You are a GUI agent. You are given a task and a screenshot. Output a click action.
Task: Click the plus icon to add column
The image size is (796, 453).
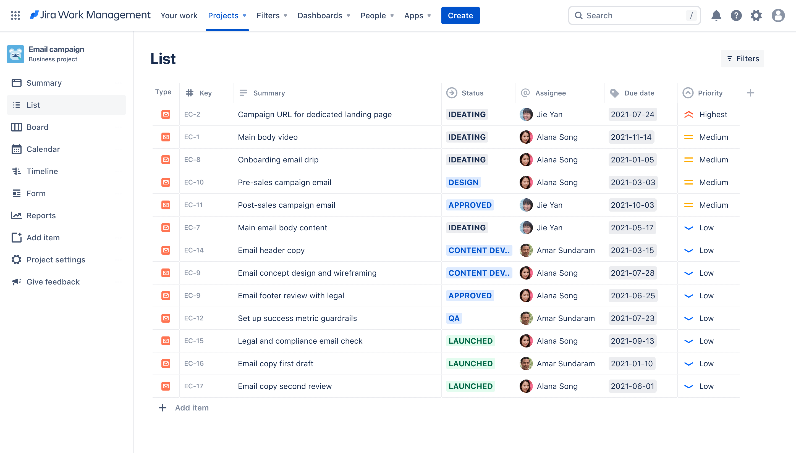[750, 92]
